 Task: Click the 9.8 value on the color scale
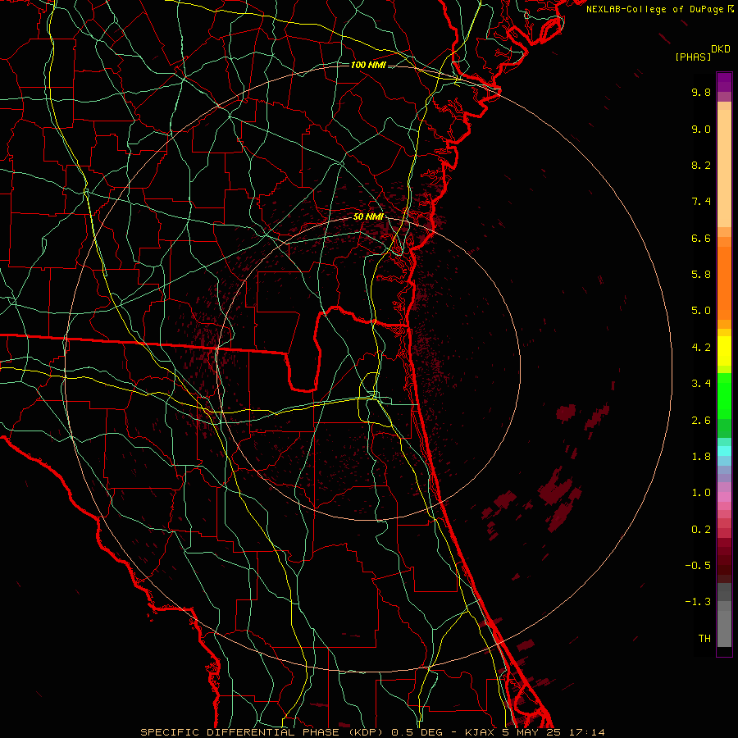click(x=701, y=92)
